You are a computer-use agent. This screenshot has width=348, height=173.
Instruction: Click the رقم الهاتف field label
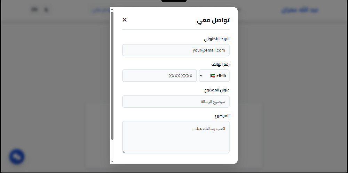pos(220,65)
